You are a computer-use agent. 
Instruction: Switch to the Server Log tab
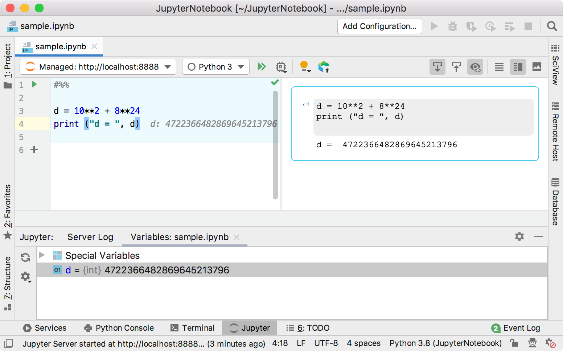click(x=90, y=237)
